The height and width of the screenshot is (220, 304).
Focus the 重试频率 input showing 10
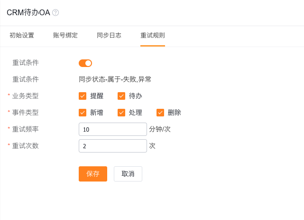[x=113, y=129]
